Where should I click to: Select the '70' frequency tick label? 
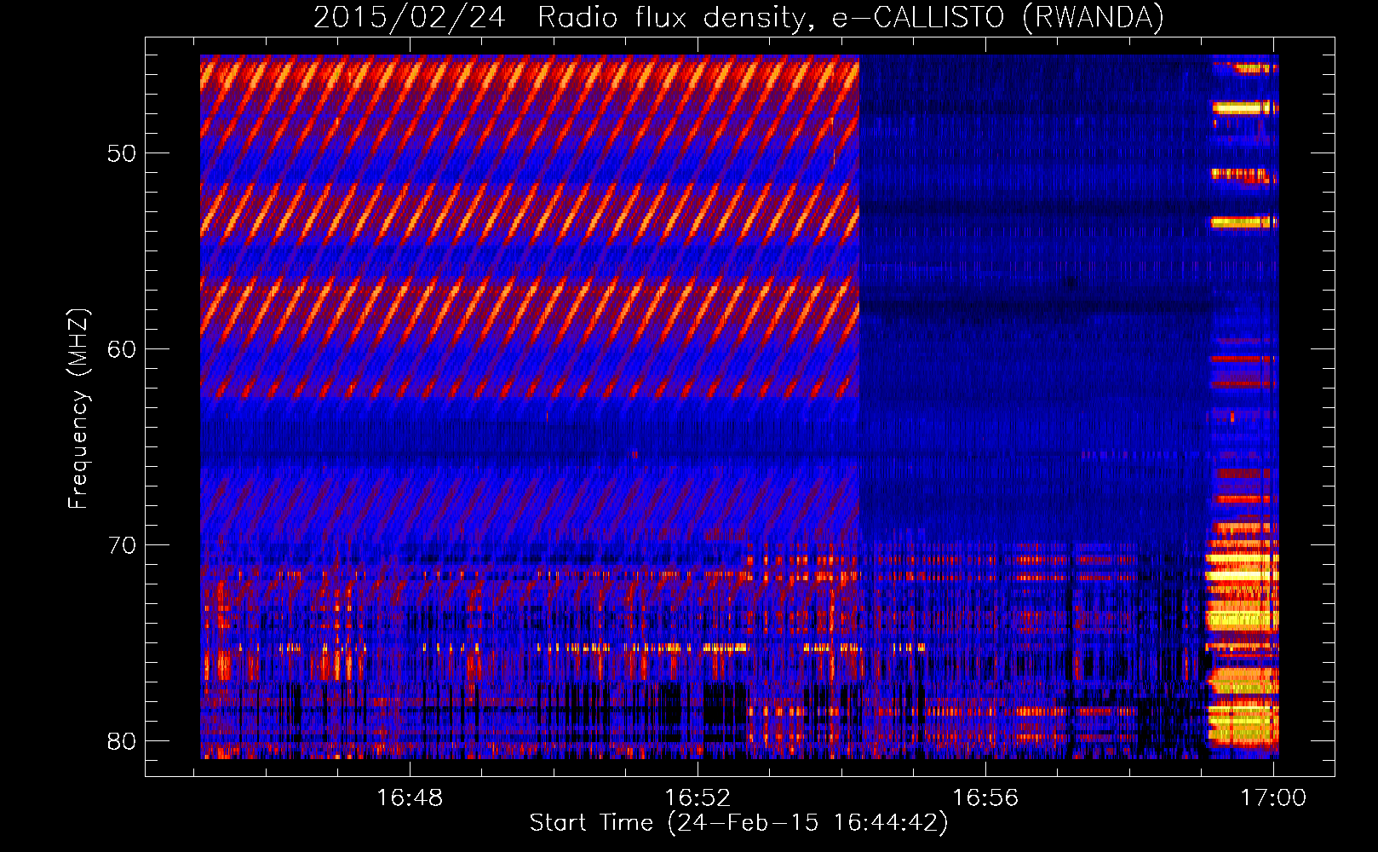point(122,545)
